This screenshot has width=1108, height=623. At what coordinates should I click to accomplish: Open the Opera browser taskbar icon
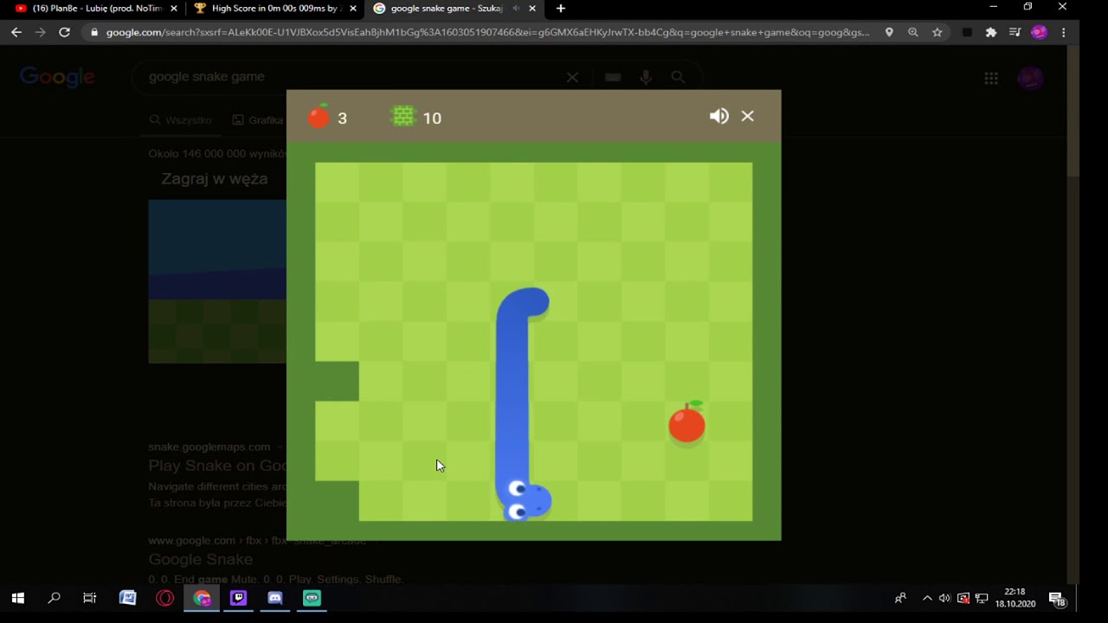tap(164, 598)
